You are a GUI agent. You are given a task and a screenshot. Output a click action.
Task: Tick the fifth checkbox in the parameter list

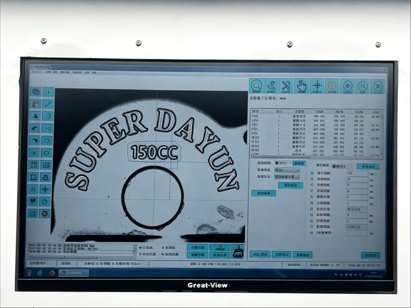[312, 197]
